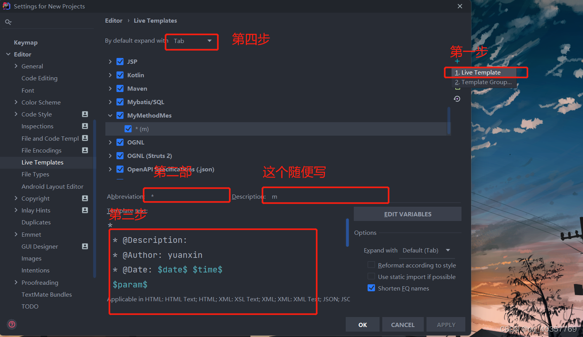Collapse the Editor settings section

(8, 54)
